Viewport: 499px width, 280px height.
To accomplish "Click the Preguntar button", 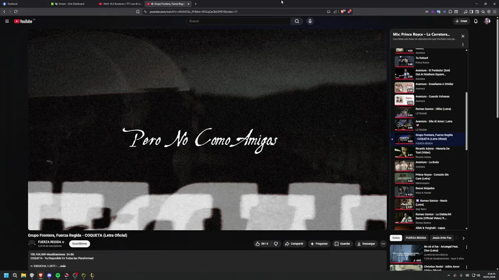I will pyautogui.click(x=319, y=244).
